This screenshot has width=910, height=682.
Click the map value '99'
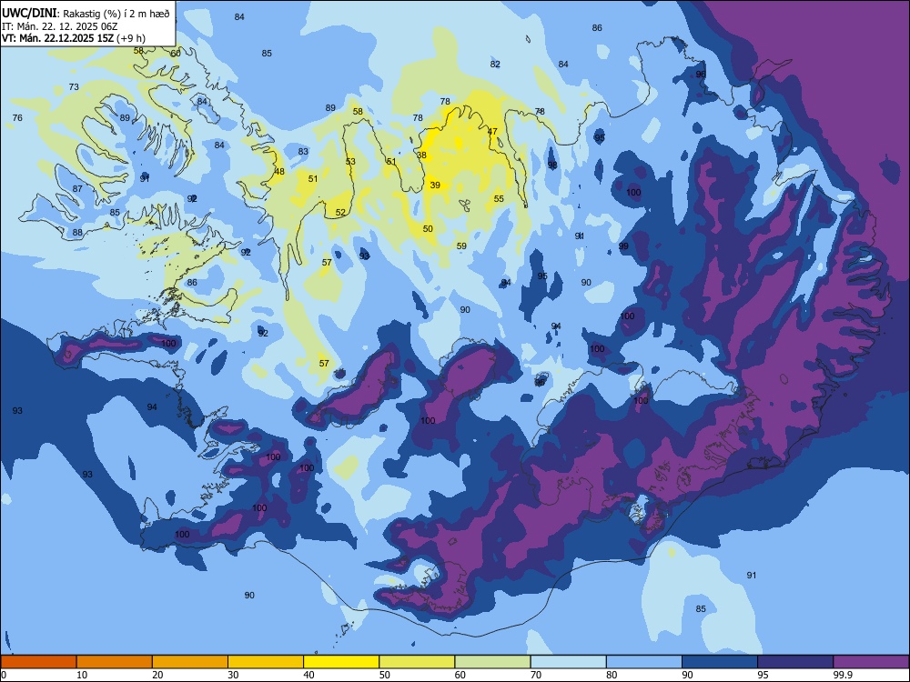pos(623,246)
